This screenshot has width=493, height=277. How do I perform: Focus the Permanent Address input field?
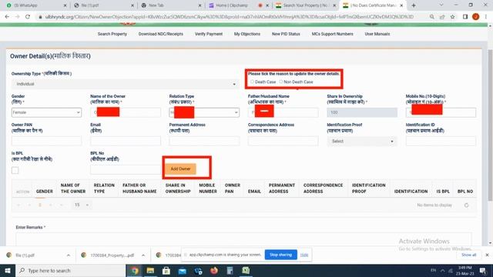[x=204, y=141]
